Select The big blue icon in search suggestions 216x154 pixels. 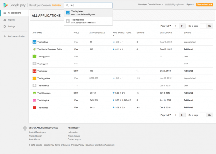[x=68, y=13]
